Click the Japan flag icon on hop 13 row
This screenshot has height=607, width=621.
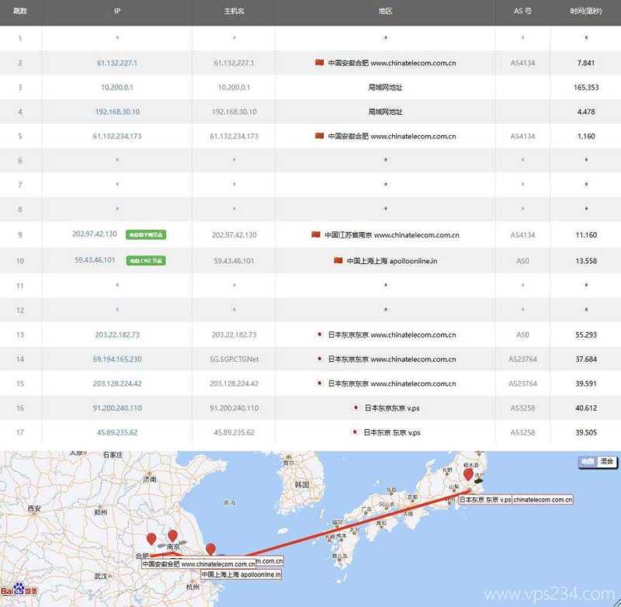pyautogui.click(x=318, y=334)
